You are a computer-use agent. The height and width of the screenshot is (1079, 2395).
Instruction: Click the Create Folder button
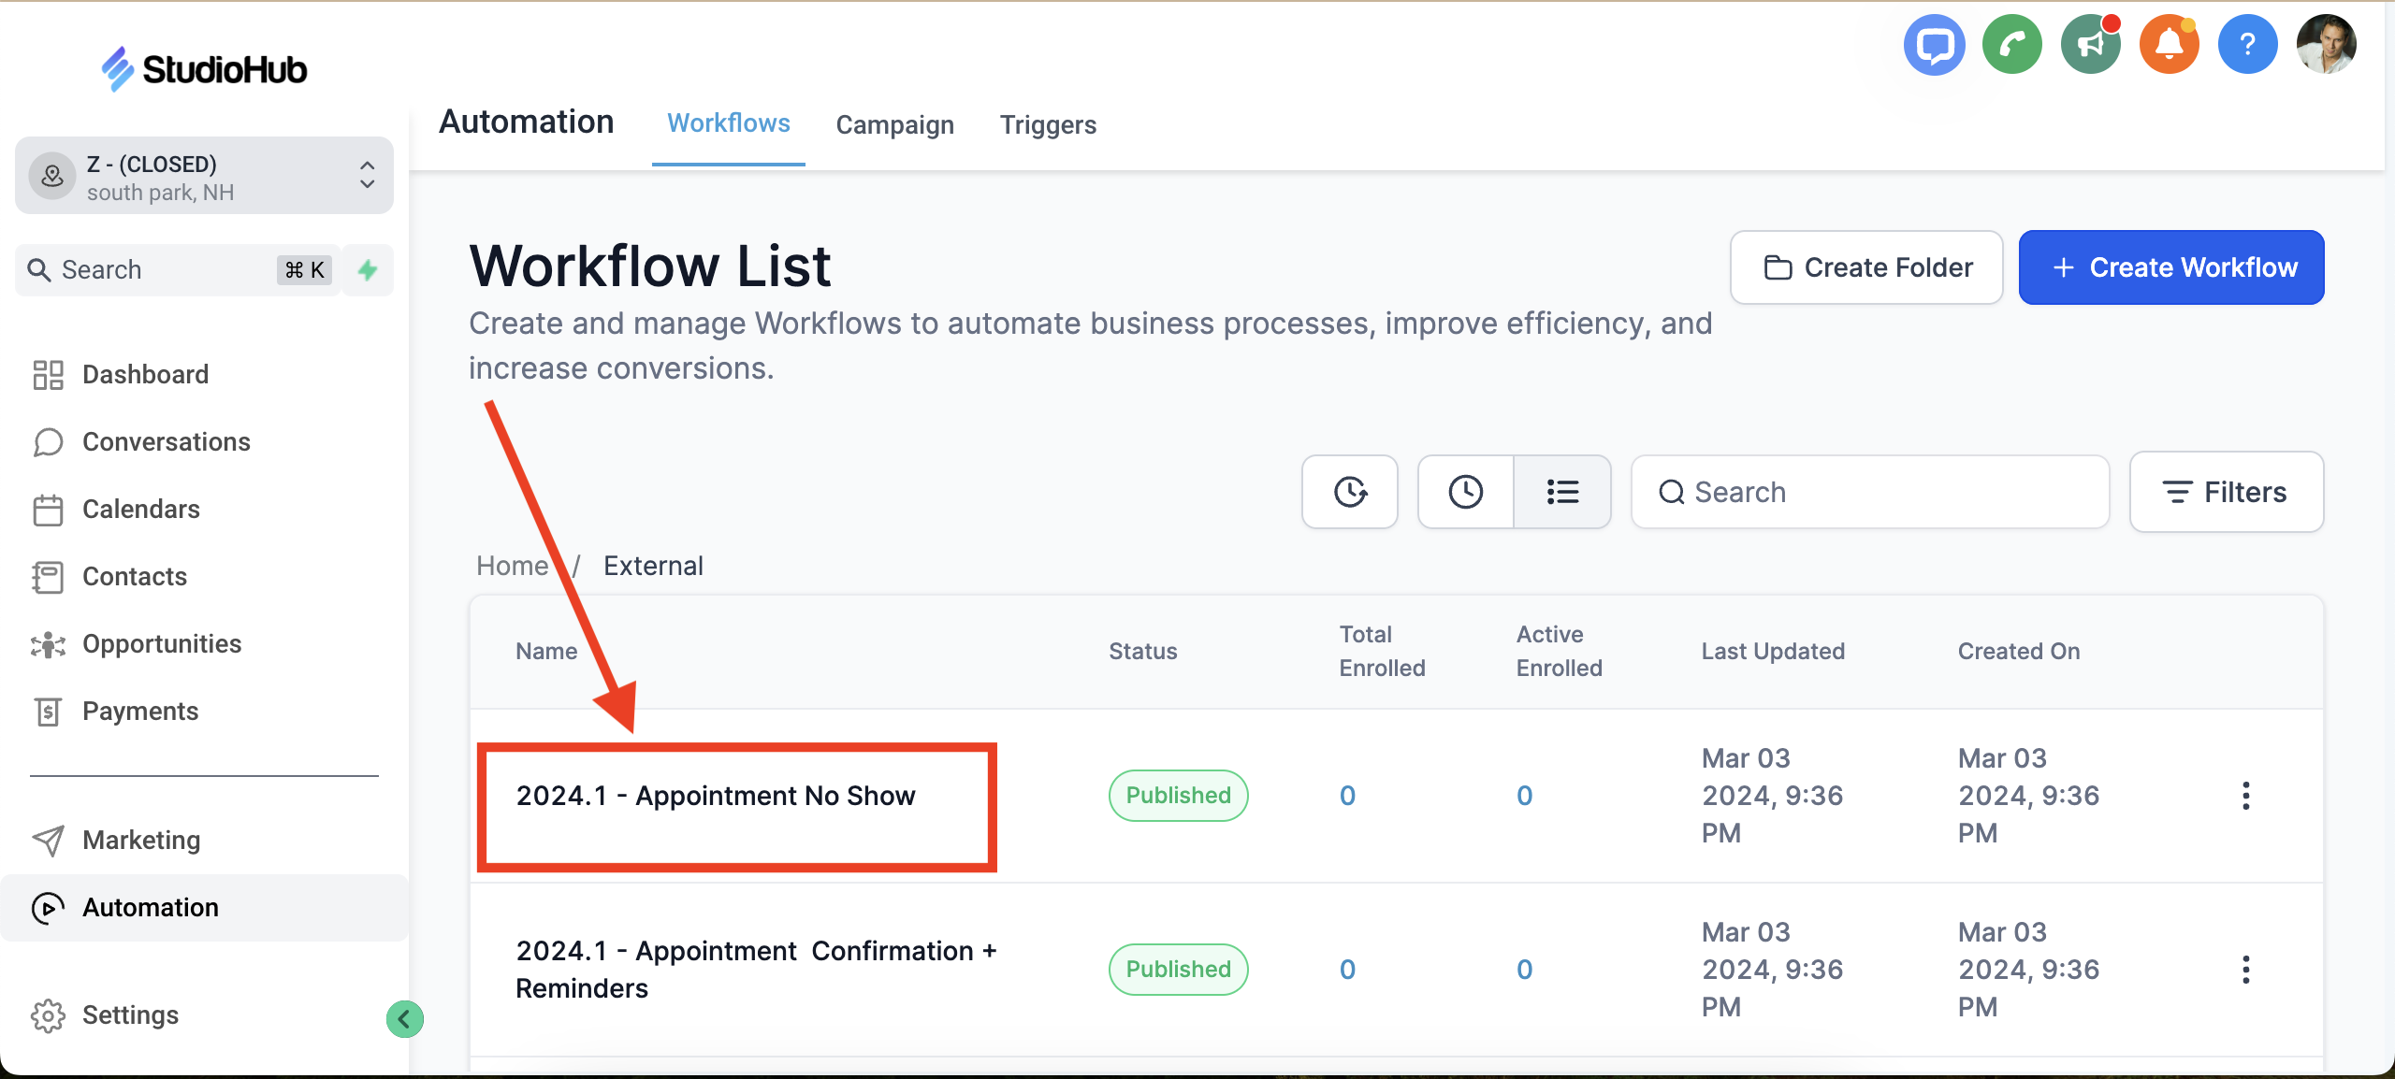(1866, 267)
